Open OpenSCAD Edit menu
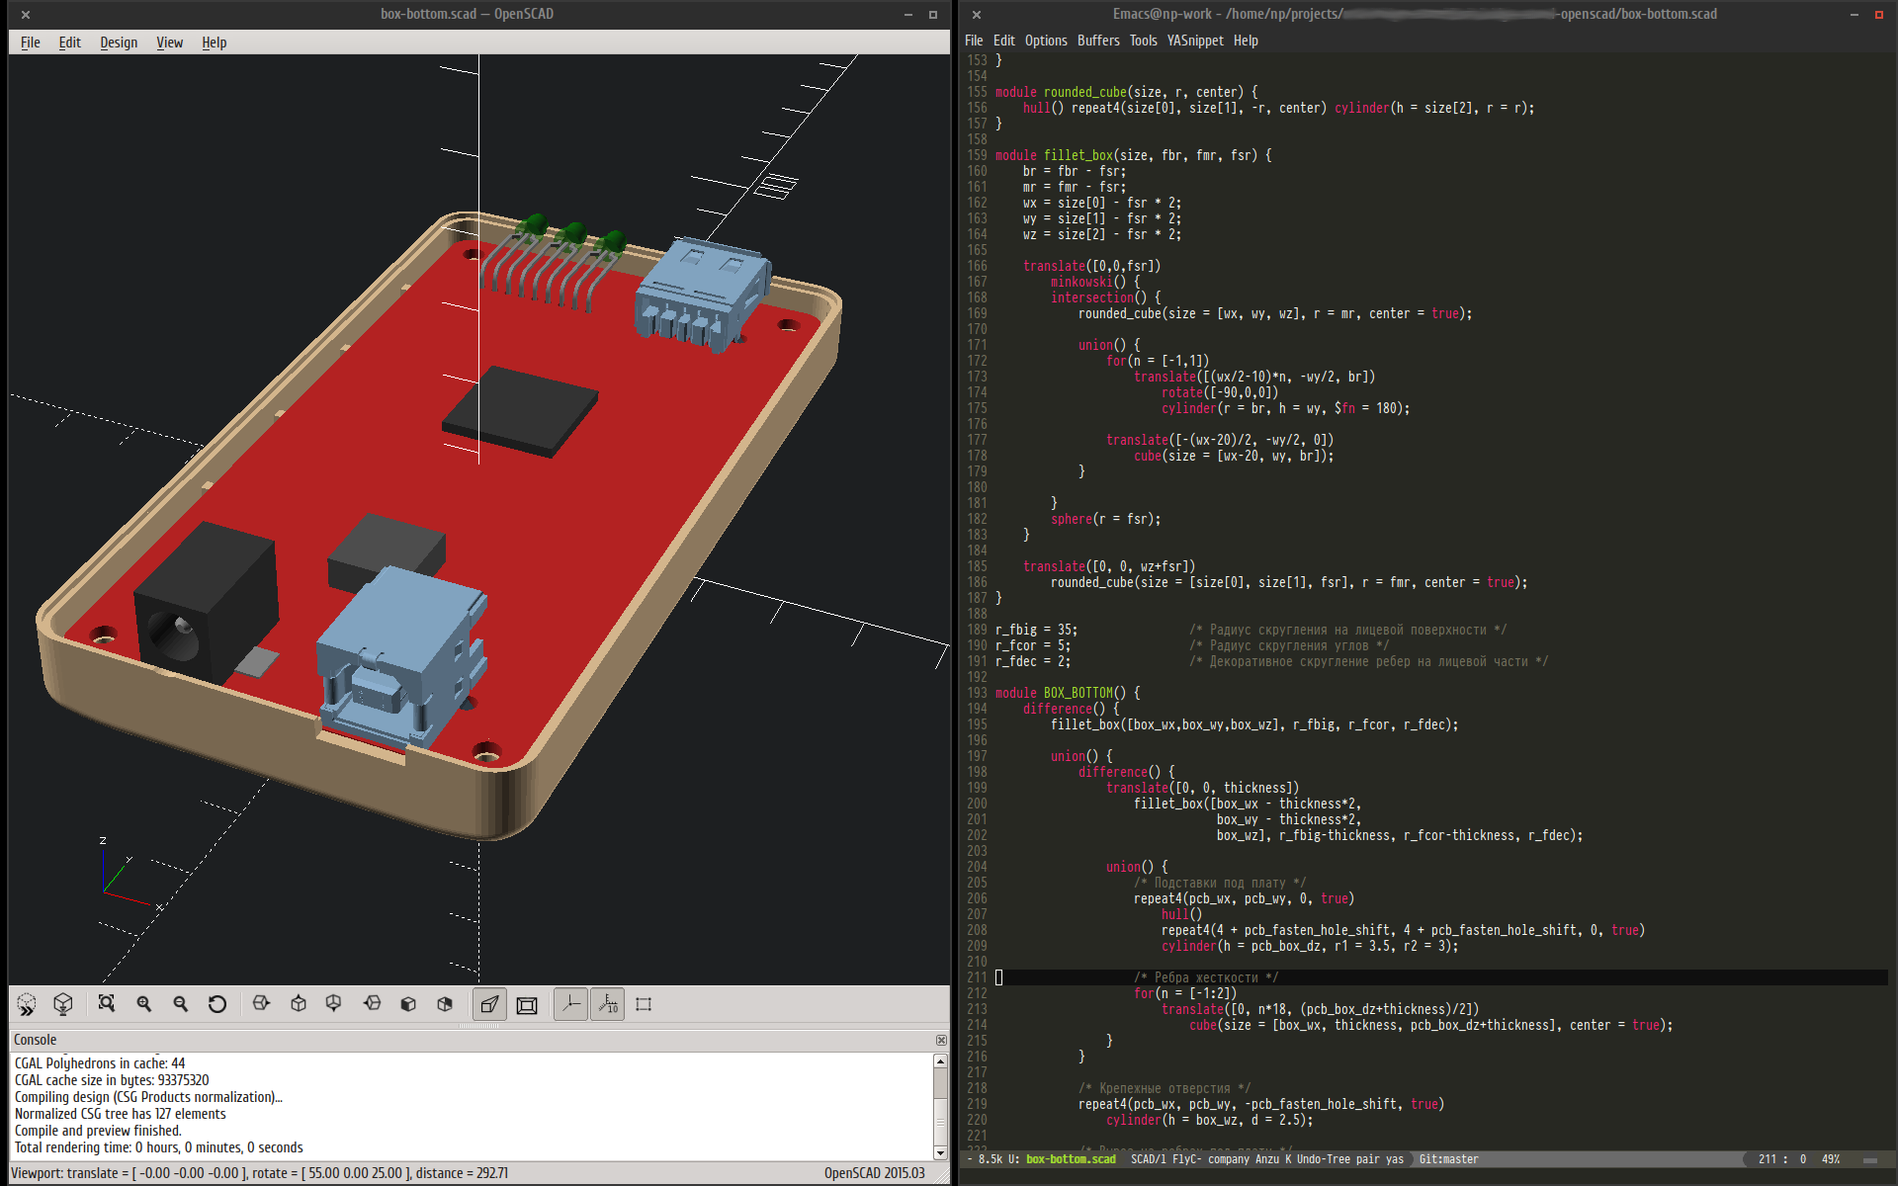This screenshot has height=1186, width=1898. pos(69,42)
